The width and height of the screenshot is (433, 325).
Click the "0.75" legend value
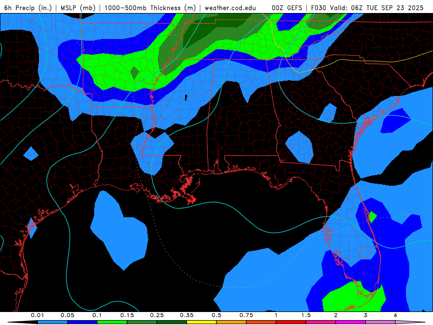click(x=246, y=315)
